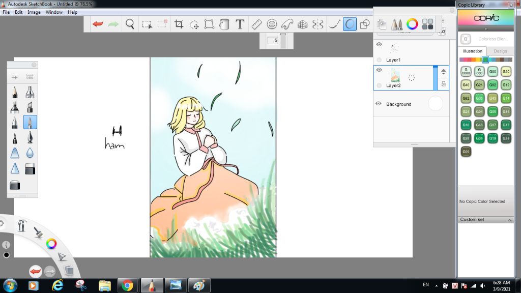The height and width of the screenshot is (293, 521).
Task: Toggle the Symmetry tool
Action: [317, 24]
